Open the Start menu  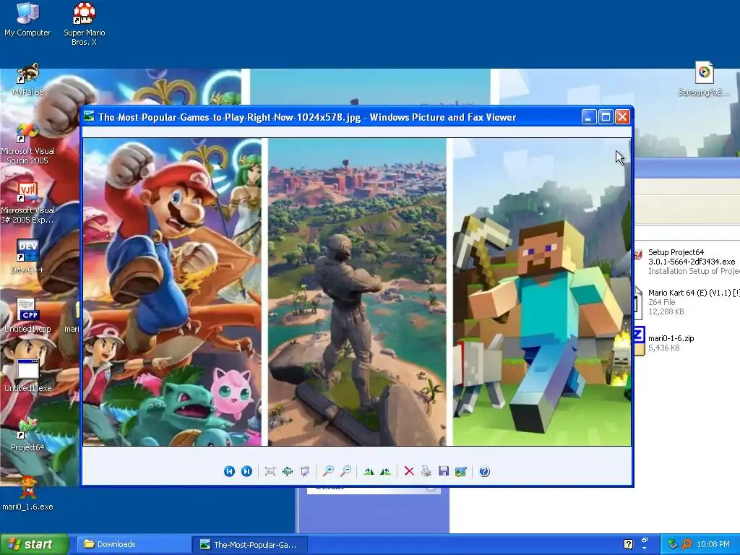click(34, 544)
